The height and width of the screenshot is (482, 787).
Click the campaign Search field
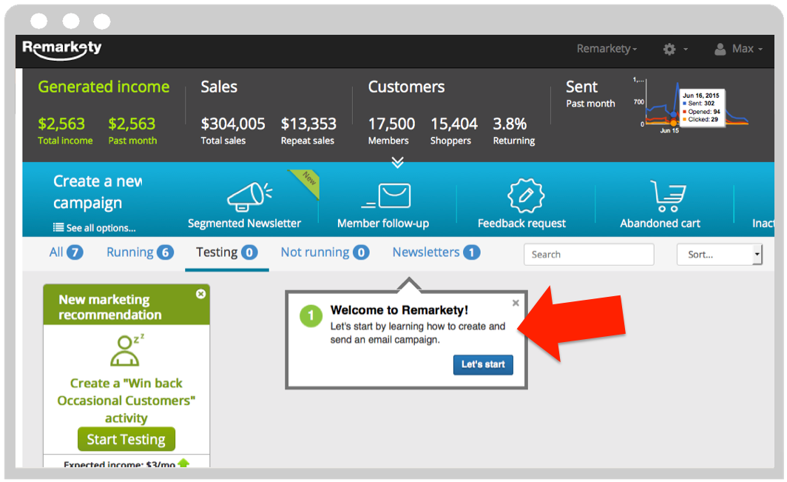tap(588, 254)
